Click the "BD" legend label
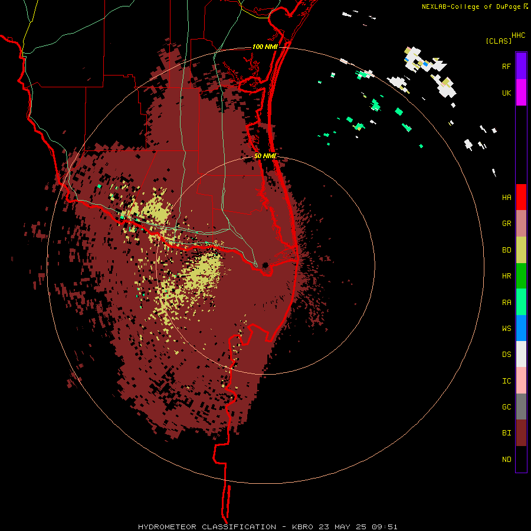 point(506,250)
